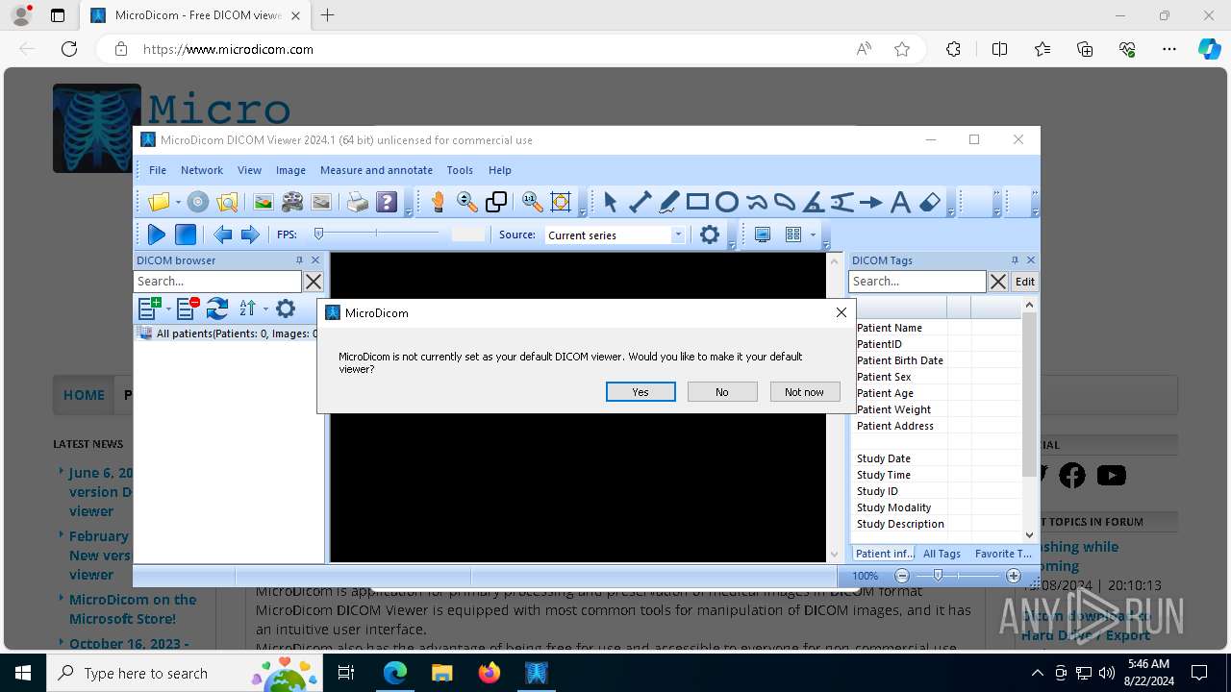Click the blue play button

point(156,235)
